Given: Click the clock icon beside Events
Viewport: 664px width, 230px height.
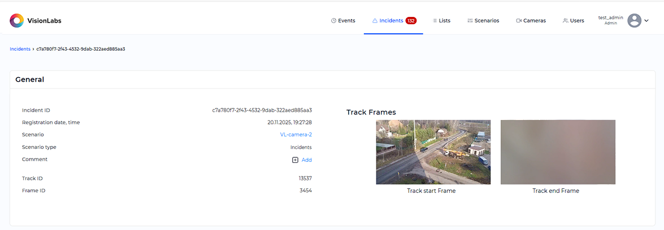Looking at the screenshot, I should [x=333, y=21].
